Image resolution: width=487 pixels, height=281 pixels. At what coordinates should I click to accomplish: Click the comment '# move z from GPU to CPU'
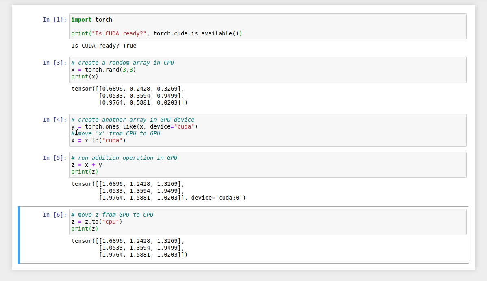coord(111,214)
